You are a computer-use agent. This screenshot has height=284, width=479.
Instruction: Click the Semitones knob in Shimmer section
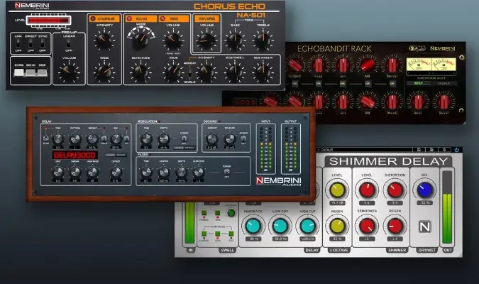(x=366, y=226)
